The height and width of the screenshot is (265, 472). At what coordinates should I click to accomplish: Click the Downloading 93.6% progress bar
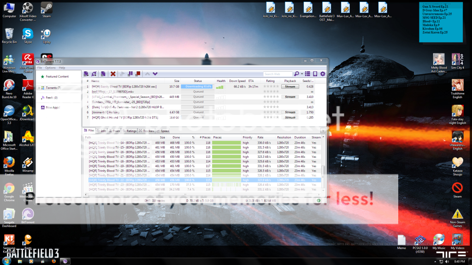click(196, 86)
